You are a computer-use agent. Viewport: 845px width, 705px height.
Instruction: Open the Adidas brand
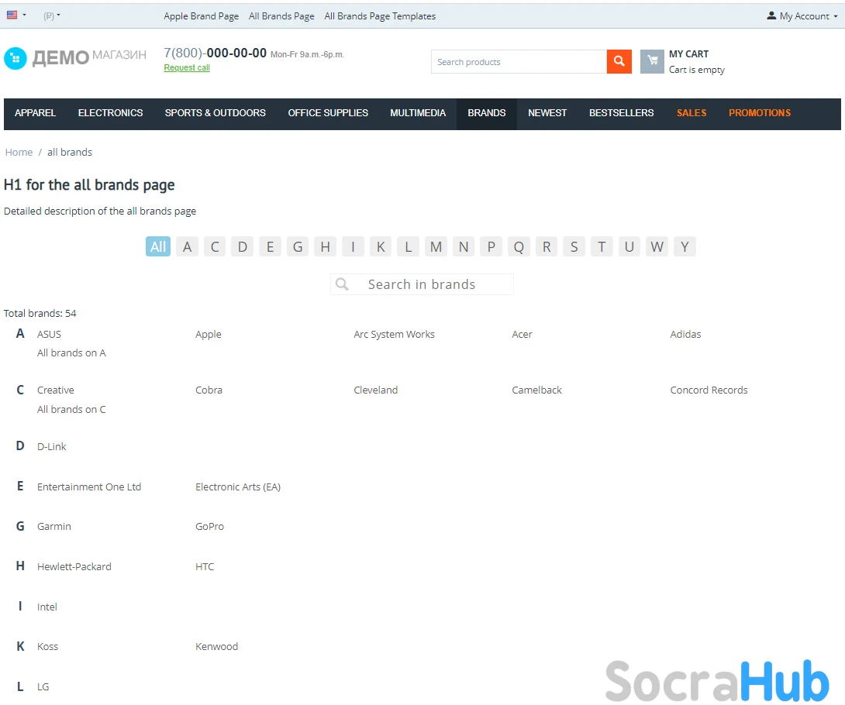pyautogui.click(x=685, y=335)
